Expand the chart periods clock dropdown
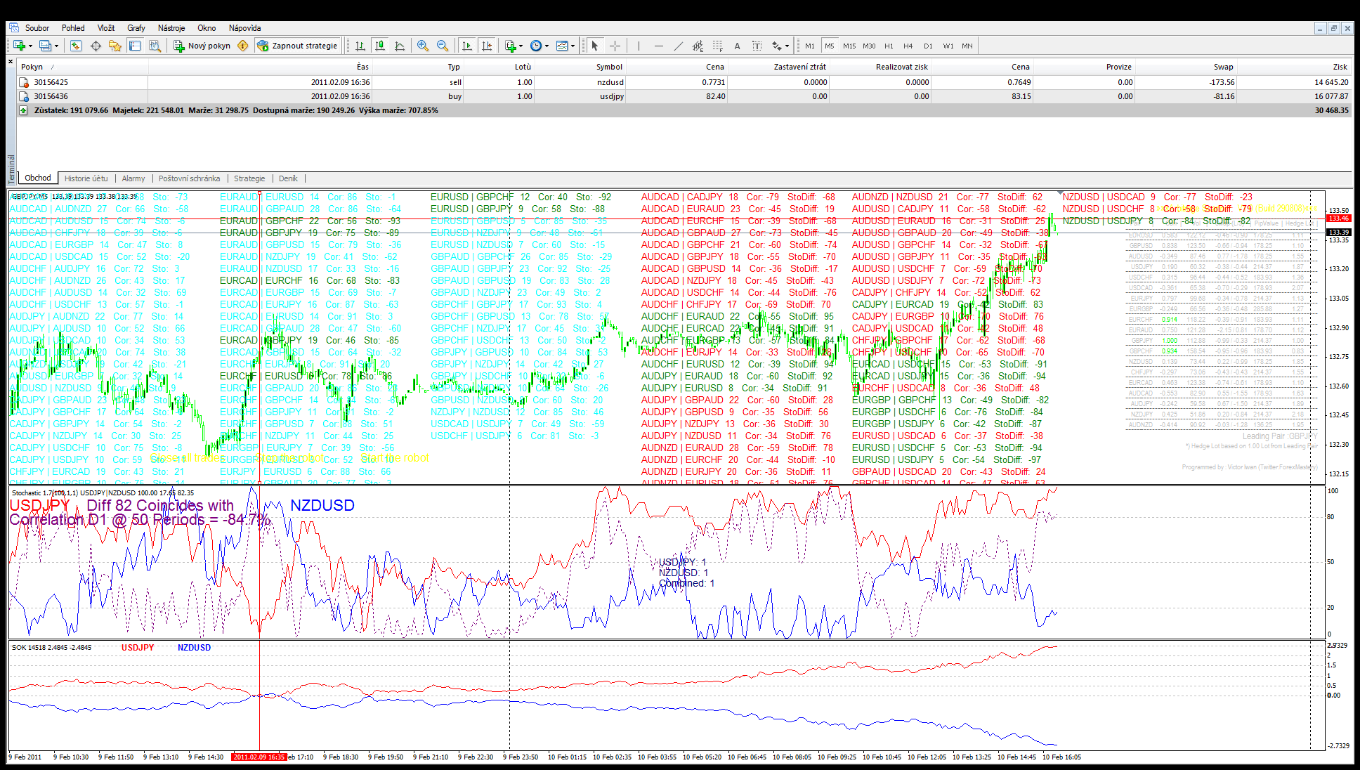This screenshot has height=770, width=1360. pyautogui.click(x=547, y=46)
